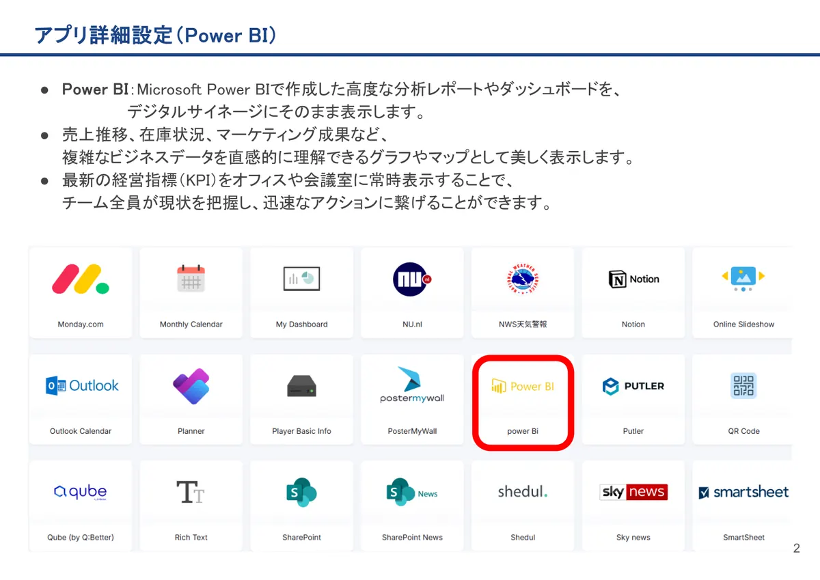Click the "My Dashboard" label
Screen dimensions: 820x580
click(302, 324)
